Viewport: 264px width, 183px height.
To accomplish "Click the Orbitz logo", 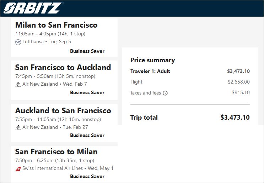I will click(x=33, y=8).
